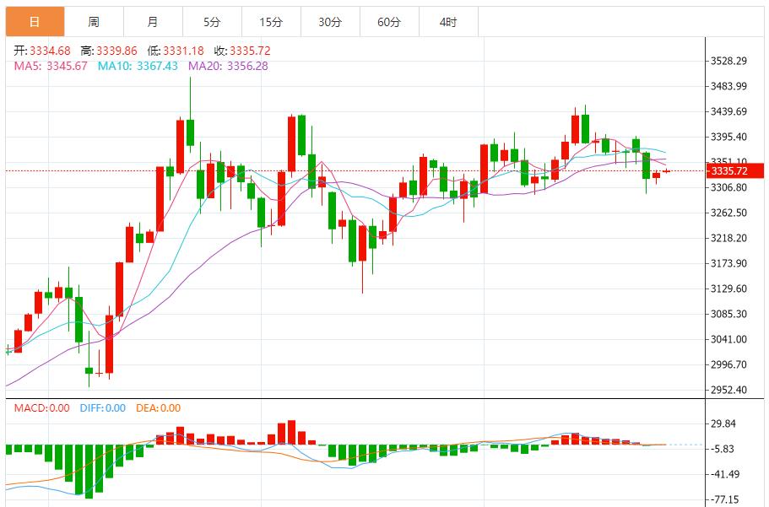Click the 2952.40 price axis label
The width and height of the screenshot is (769, 507).
(728, 390)
